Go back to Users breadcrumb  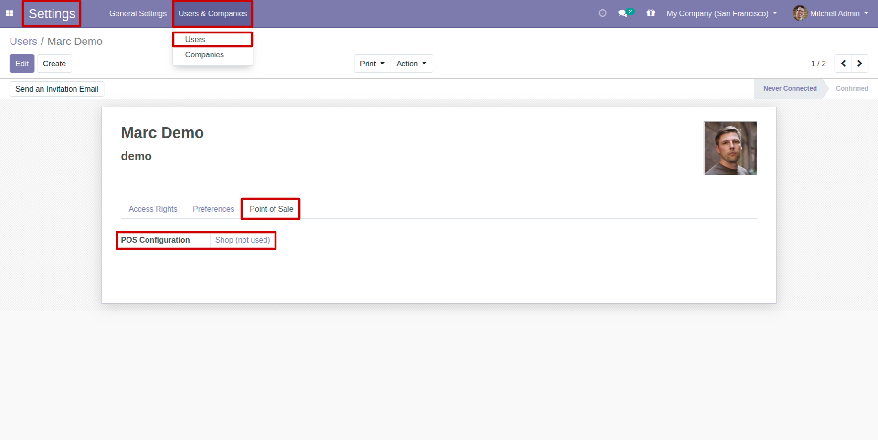[23, 41]
